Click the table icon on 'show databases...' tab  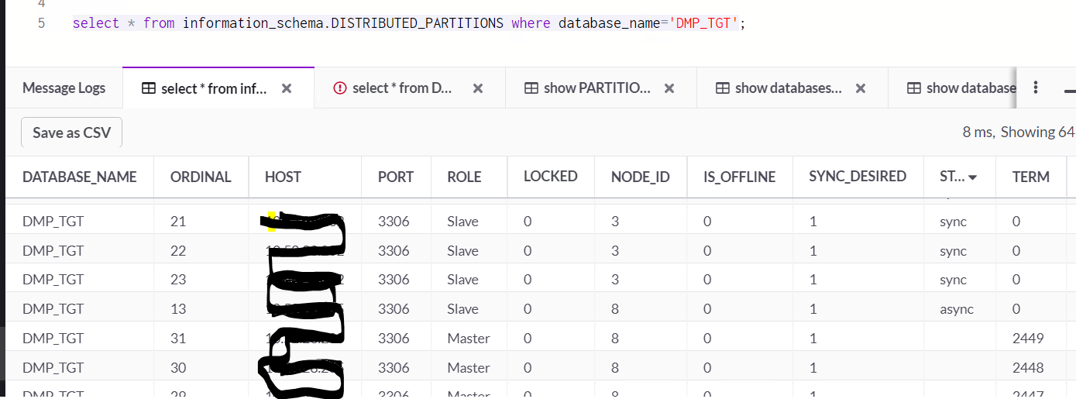coord(722,88)
